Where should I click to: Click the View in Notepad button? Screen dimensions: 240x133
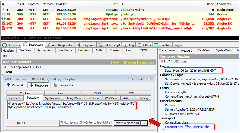click(x=127, y=123)
